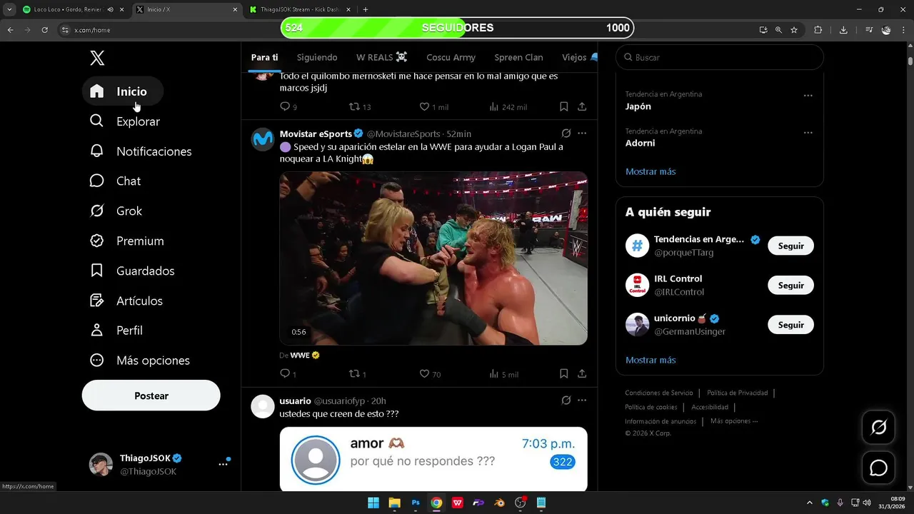Go to Premium in the sidebar
Image resolution: width=914 pixels, height=514 pixels.
coord(126,241)
